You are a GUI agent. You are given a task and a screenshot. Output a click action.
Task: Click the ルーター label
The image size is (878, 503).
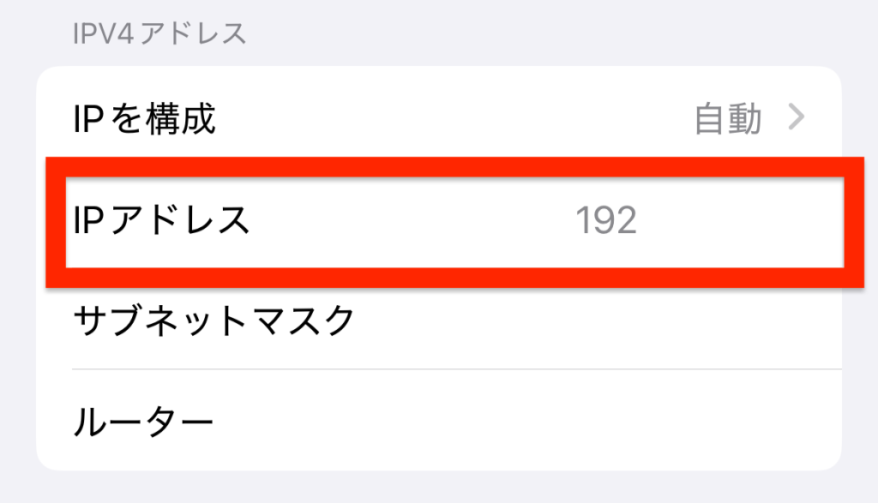(144, 421)
